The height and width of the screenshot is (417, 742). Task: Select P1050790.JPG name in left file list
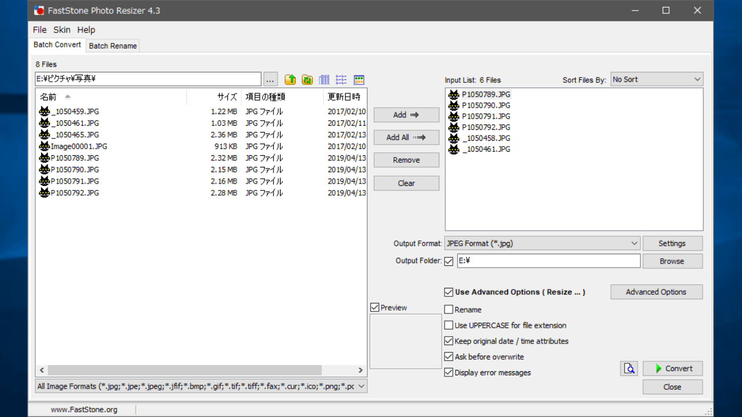tap(75, 169)
